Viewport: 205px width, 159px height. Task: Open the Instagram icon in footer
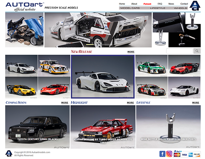pyautogui.click(x=169, y=154)
